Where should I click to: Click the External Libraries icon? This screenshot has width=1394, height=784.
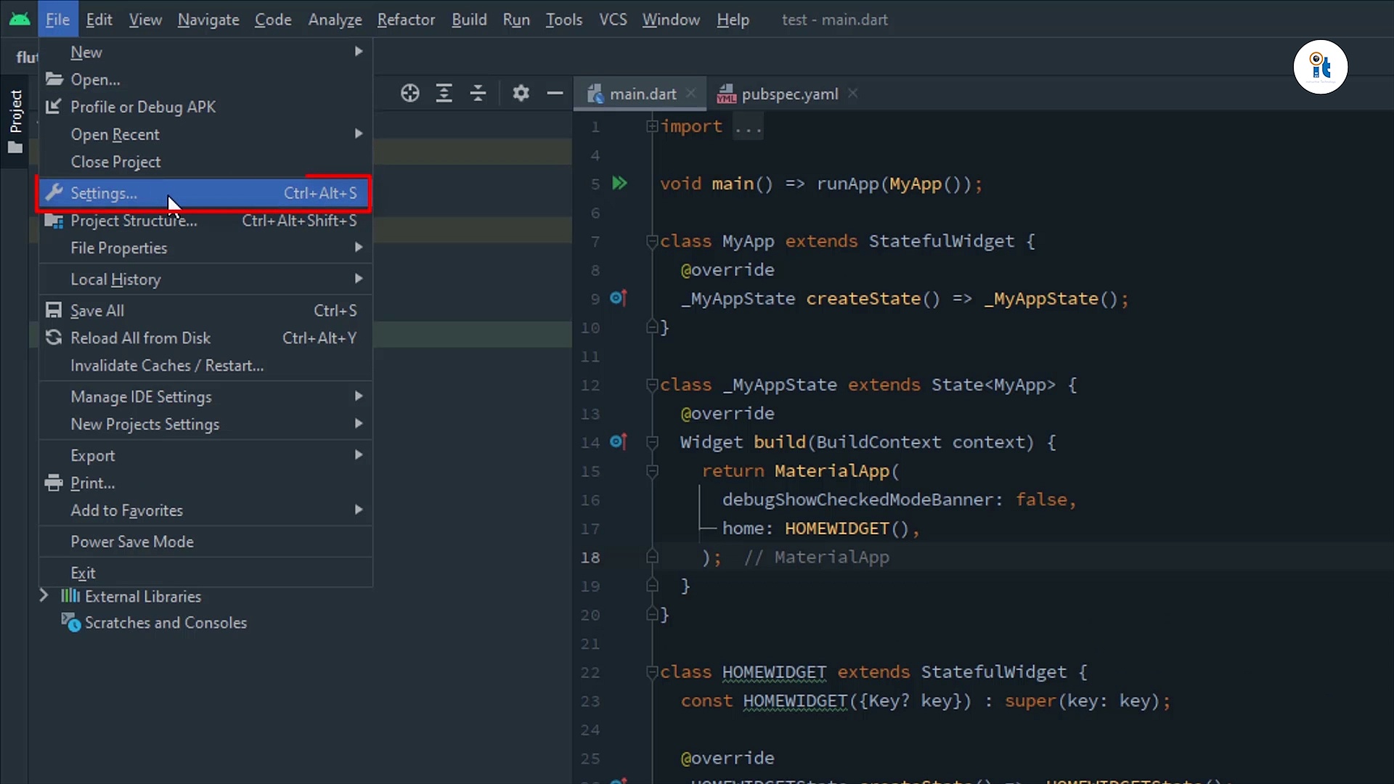point(70,596)
